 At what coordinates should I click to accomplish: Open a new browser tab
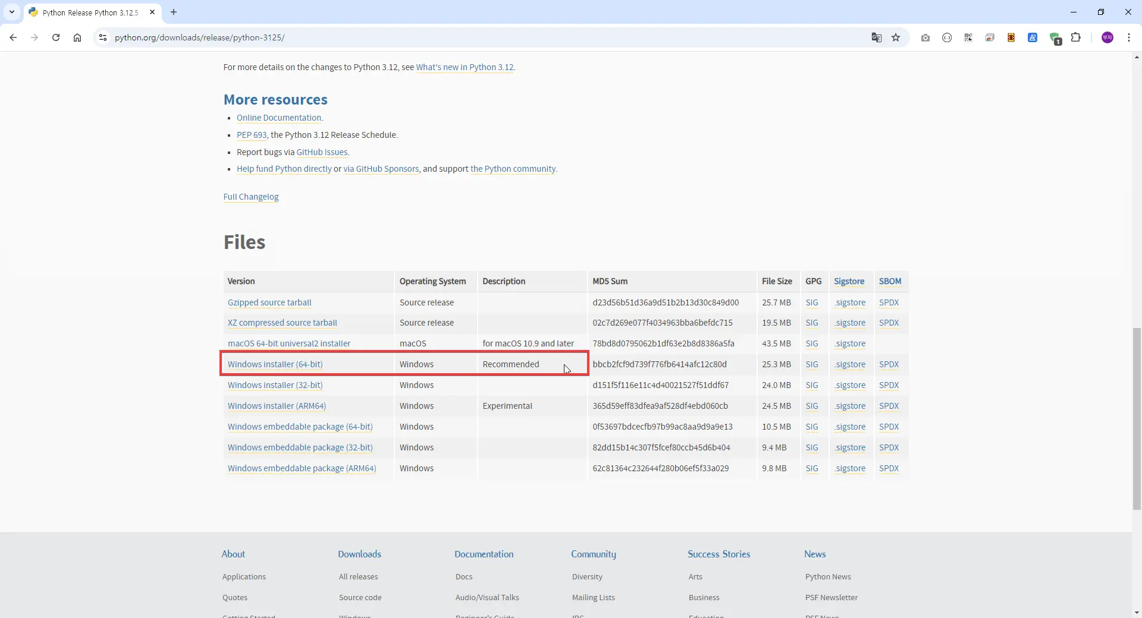174,12
